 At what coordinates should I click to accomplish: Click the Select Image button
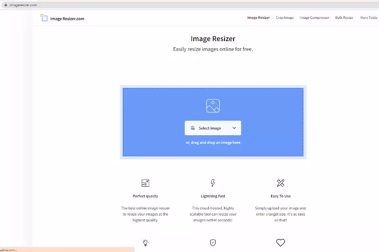[x=213, y=128]
